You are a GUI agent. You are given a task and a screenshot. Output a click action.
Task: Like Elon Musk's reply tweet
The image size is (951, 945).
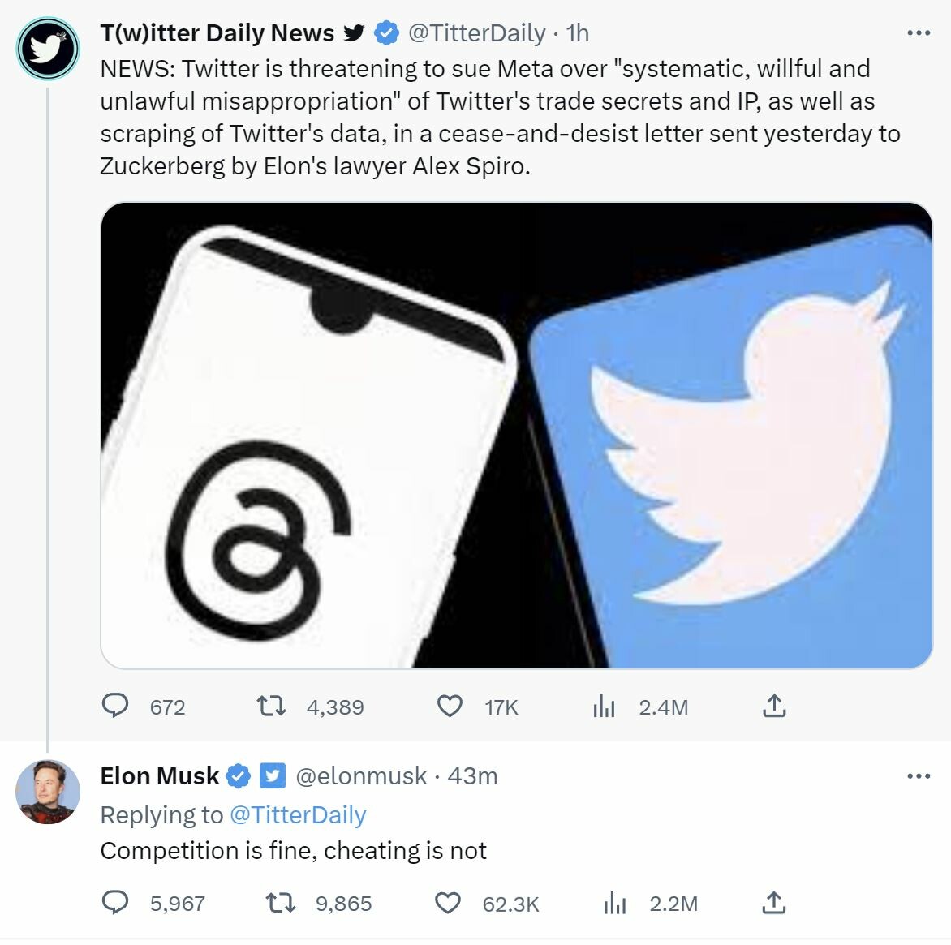(x=448, y=902)
